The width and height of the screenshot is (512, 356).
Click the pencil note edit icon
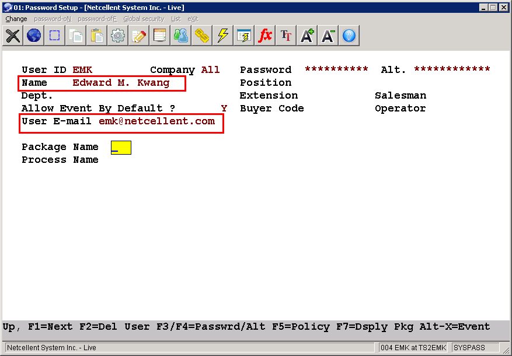click(x=138, y=36)
